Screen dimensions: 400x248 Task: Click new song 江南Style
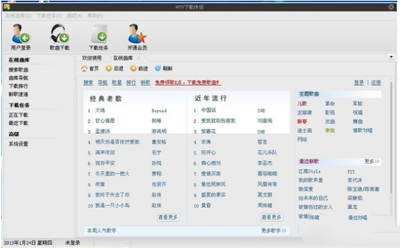[x=309, y=171]
